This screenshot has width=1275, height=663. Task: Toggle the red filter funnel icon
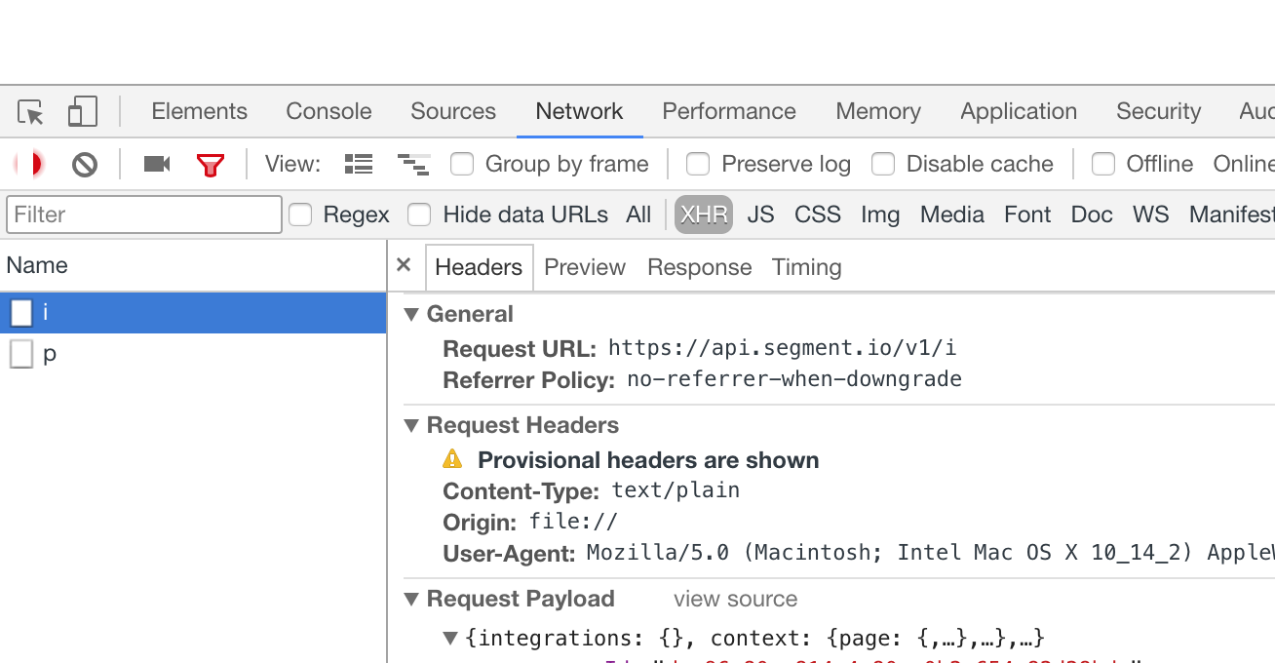click(x=211, y=165)
